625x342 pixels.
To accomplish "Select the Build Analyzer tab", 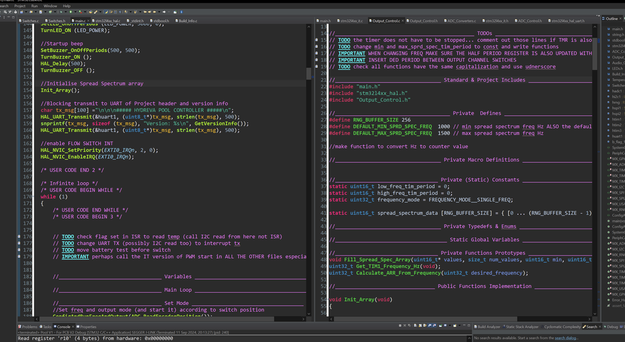I will point(488,326).
